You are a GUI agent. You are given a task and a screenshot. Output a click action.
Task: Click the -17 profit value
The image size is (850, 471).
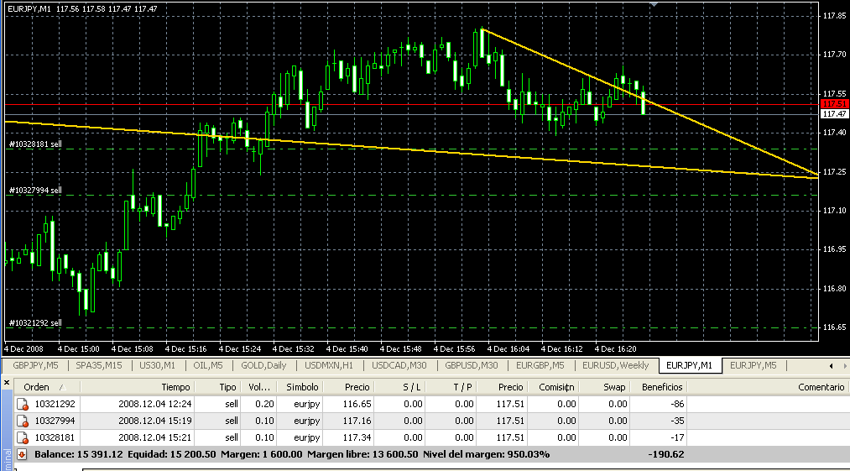pos(676,438)
